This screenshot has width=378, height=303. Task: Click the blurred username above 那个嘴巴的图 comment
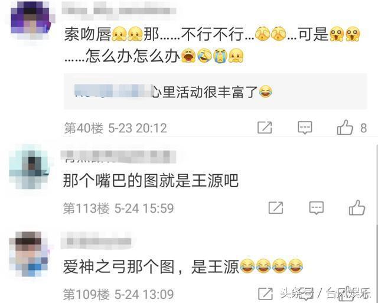118,157
